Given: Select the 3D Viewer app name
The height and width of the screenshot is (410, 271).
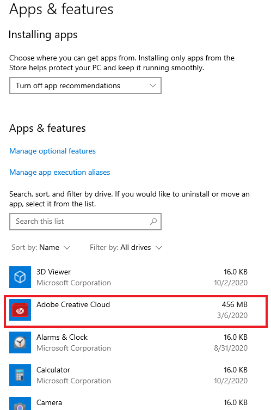Looking at the screenshot, I should (53, 272).
